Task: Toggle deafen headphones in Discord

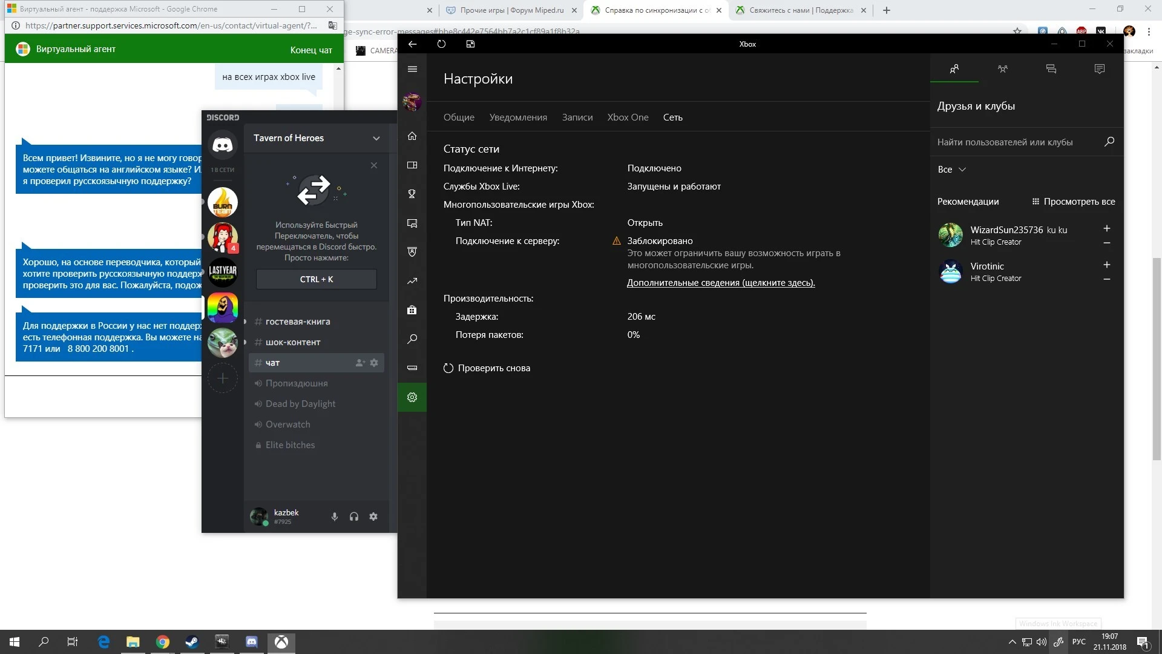Action: (x=354, y=517)
